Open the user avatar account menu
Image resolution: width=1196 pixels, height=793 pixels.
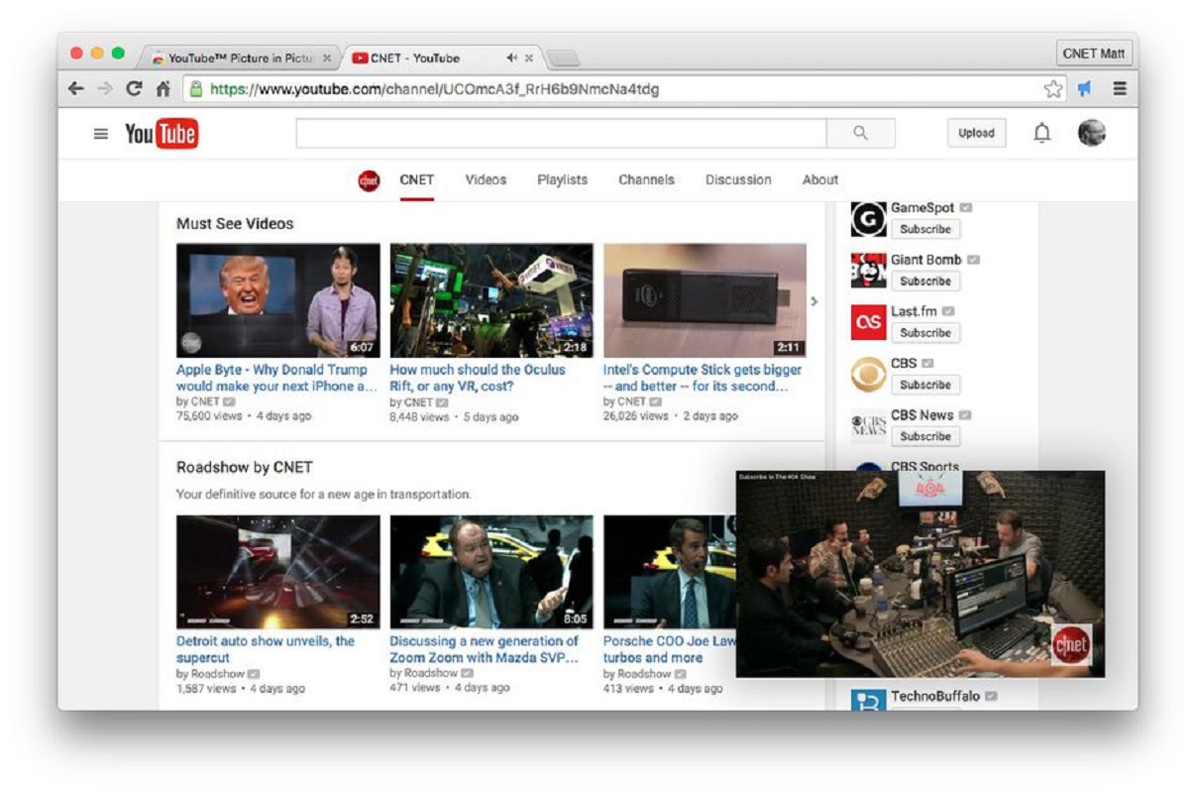point(1091,133)
